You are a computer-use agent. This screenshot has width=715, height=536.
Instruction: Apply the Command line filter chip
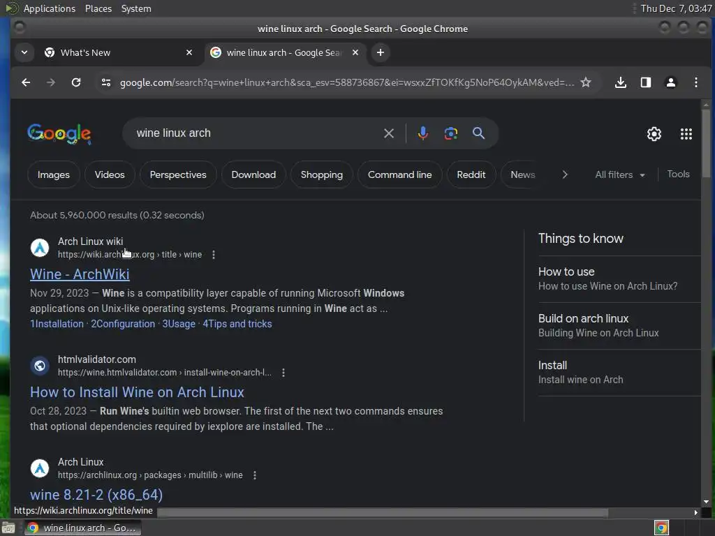tap(399, 174)
